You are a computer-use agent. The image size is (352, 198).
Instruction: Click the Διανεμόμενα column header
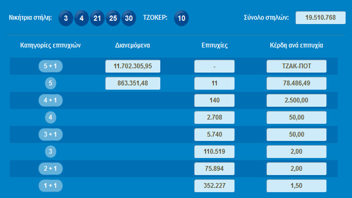[x=133, y=45]
